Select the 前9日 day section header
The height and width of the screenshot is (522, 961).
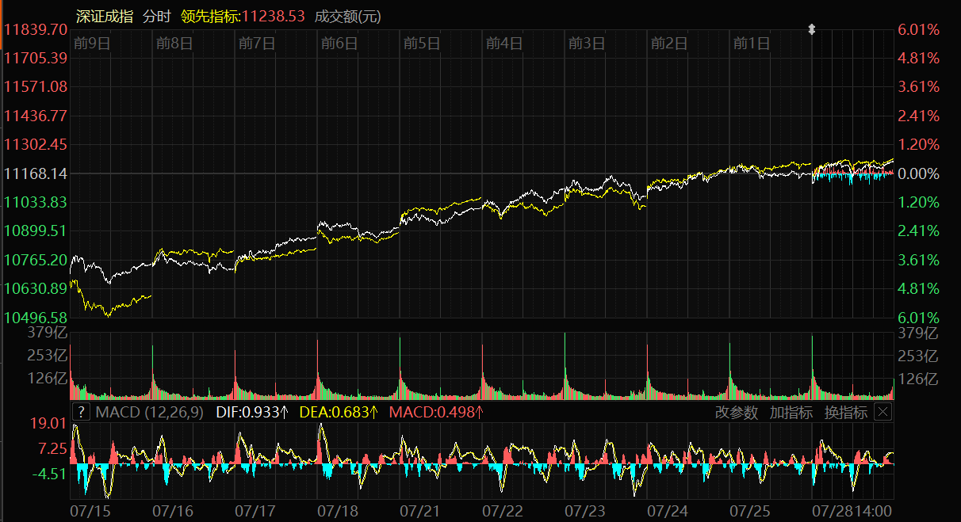[x=91, y=44]
